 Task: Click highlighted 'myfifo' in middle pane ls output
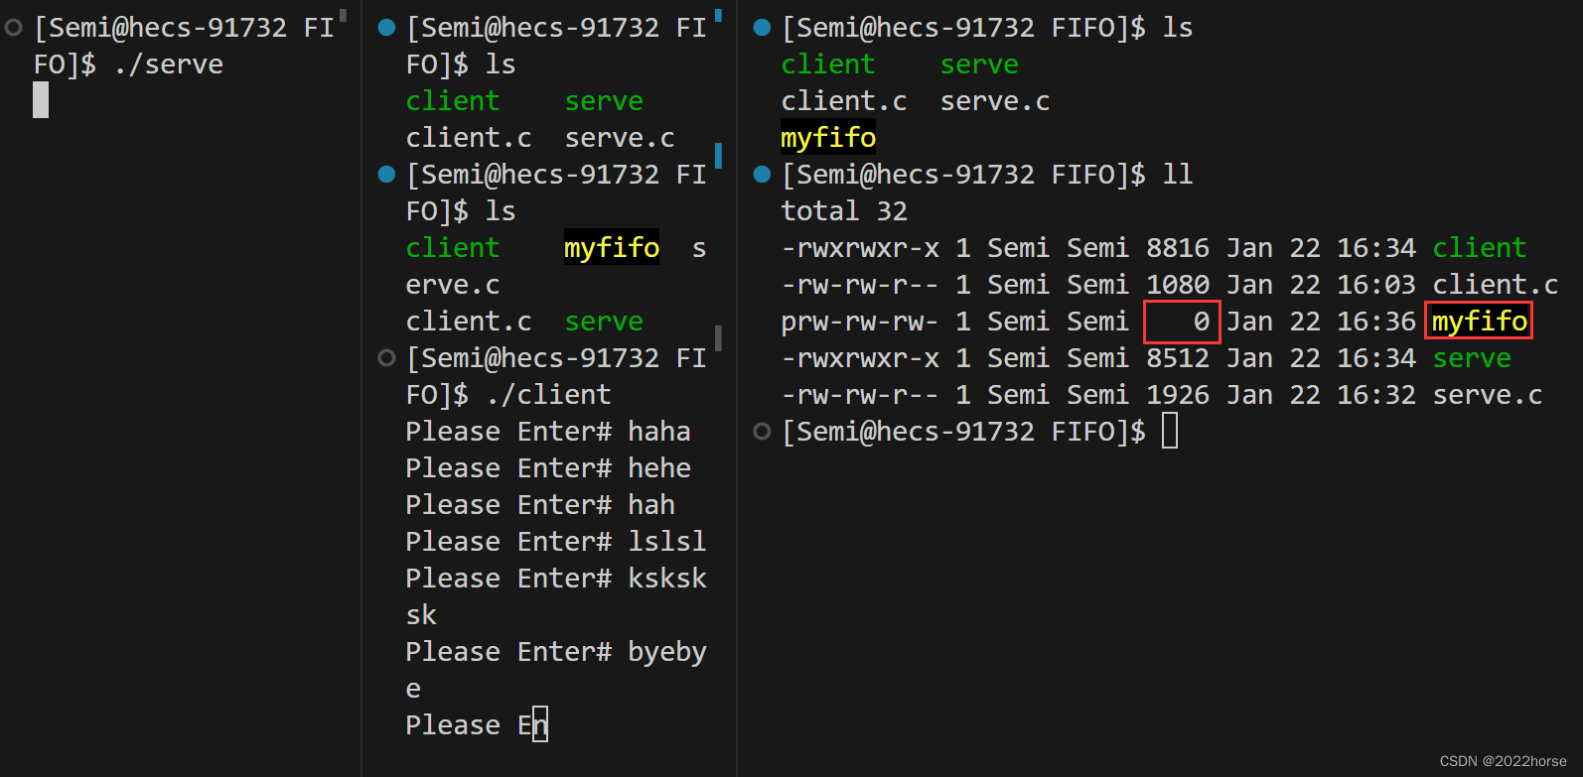[x=612, y=248]
